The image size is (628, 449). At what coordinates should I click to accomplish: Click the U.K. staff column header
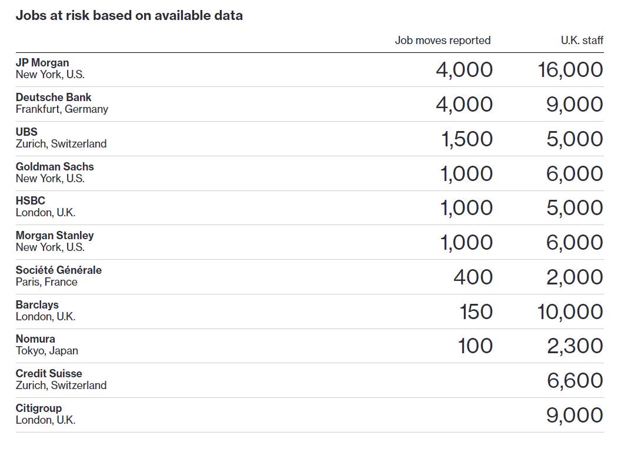click(582, 41)
